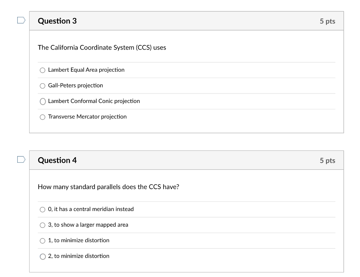The image size is (360, 277).
Task: Click the Transverse Mercator projection answer text
Action: pos(87,117)
